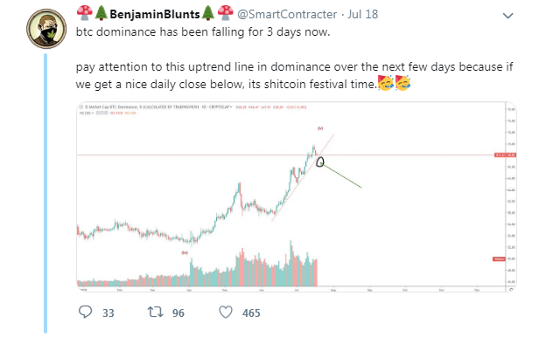Collapse the chart legend square at top-left
The height and width of the screenshot is (337, 546).
(x=81, y=107)
